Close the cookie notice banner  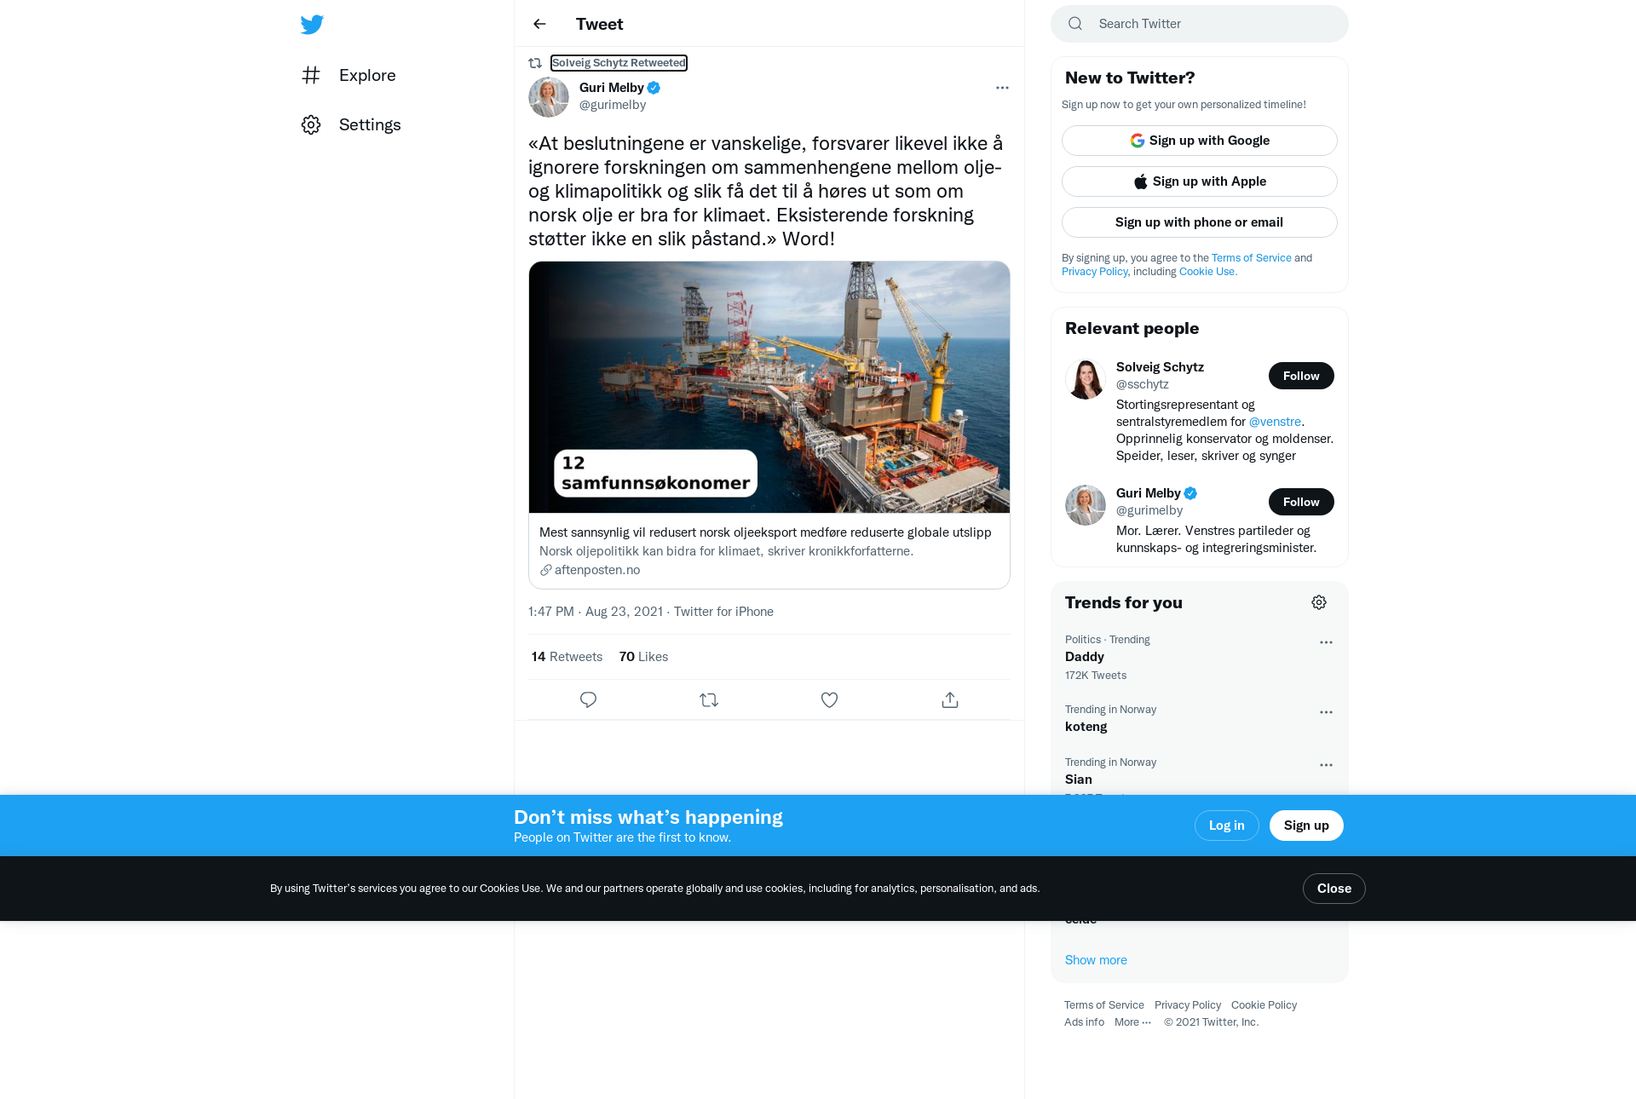tap(1334, 889)
